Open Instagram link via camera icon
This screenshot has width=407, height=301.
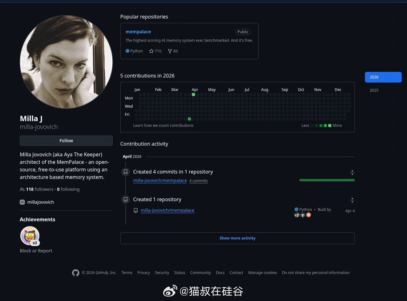tap(22, 202)
